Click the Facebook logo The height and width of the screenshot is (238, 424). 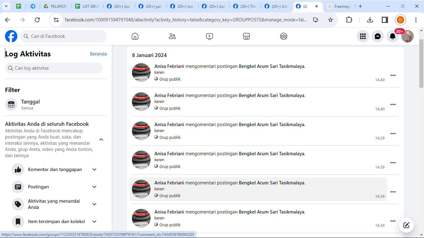point(11,36)
